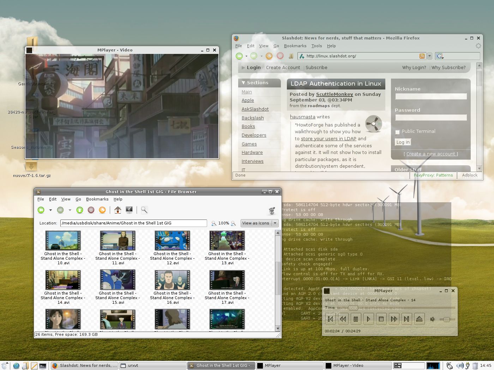Click the zoom out magnifier in File Browser
This screenshot has width=494, height=370.
click(214, 223)
